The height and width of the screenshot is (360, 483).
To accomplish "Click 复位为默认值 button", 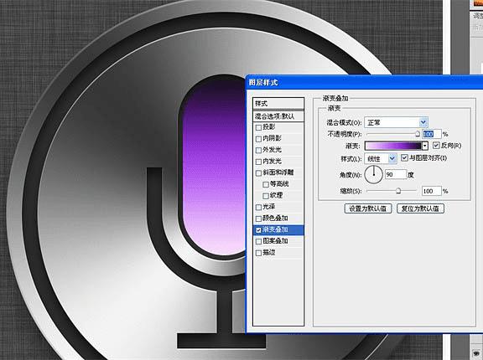I will [420, 208].
